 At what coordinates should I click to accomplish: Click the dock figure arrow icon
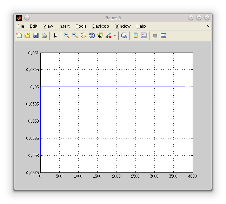pos(208,26)
